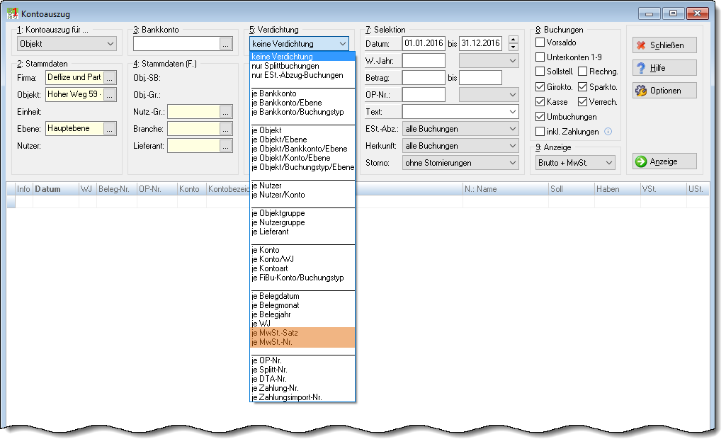This screenshot has width=726, height=444.
Task: Increase the date range with spinner up arrow
Action: [x=513, y=40]
